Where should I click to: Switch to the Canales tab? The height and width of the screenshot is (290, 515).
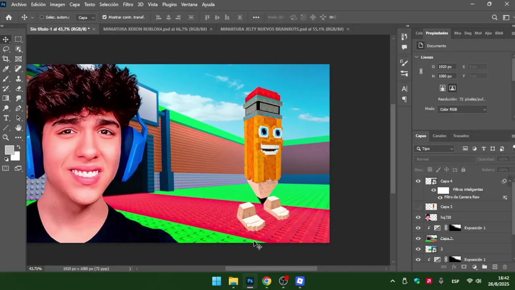pos(439,136)
